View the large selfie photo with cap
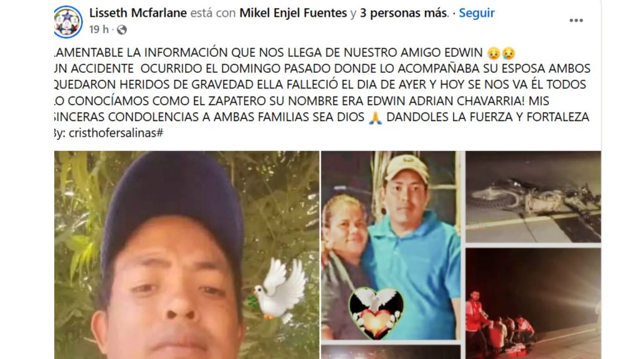 (186, 255)
